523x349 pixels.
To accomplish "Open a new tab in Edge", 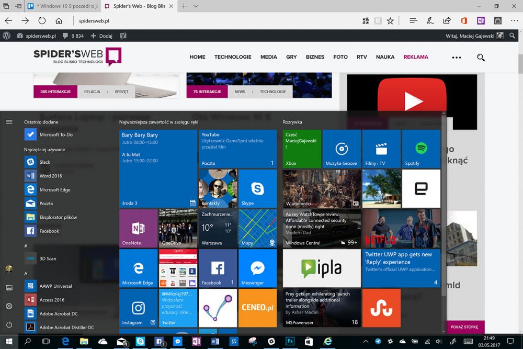I will pyautogui.click(x=184, y=6).
